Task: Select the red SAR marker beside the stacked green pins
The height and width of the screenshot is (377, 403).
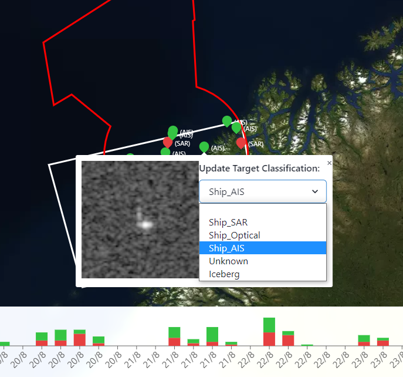Action: (168, 142)
